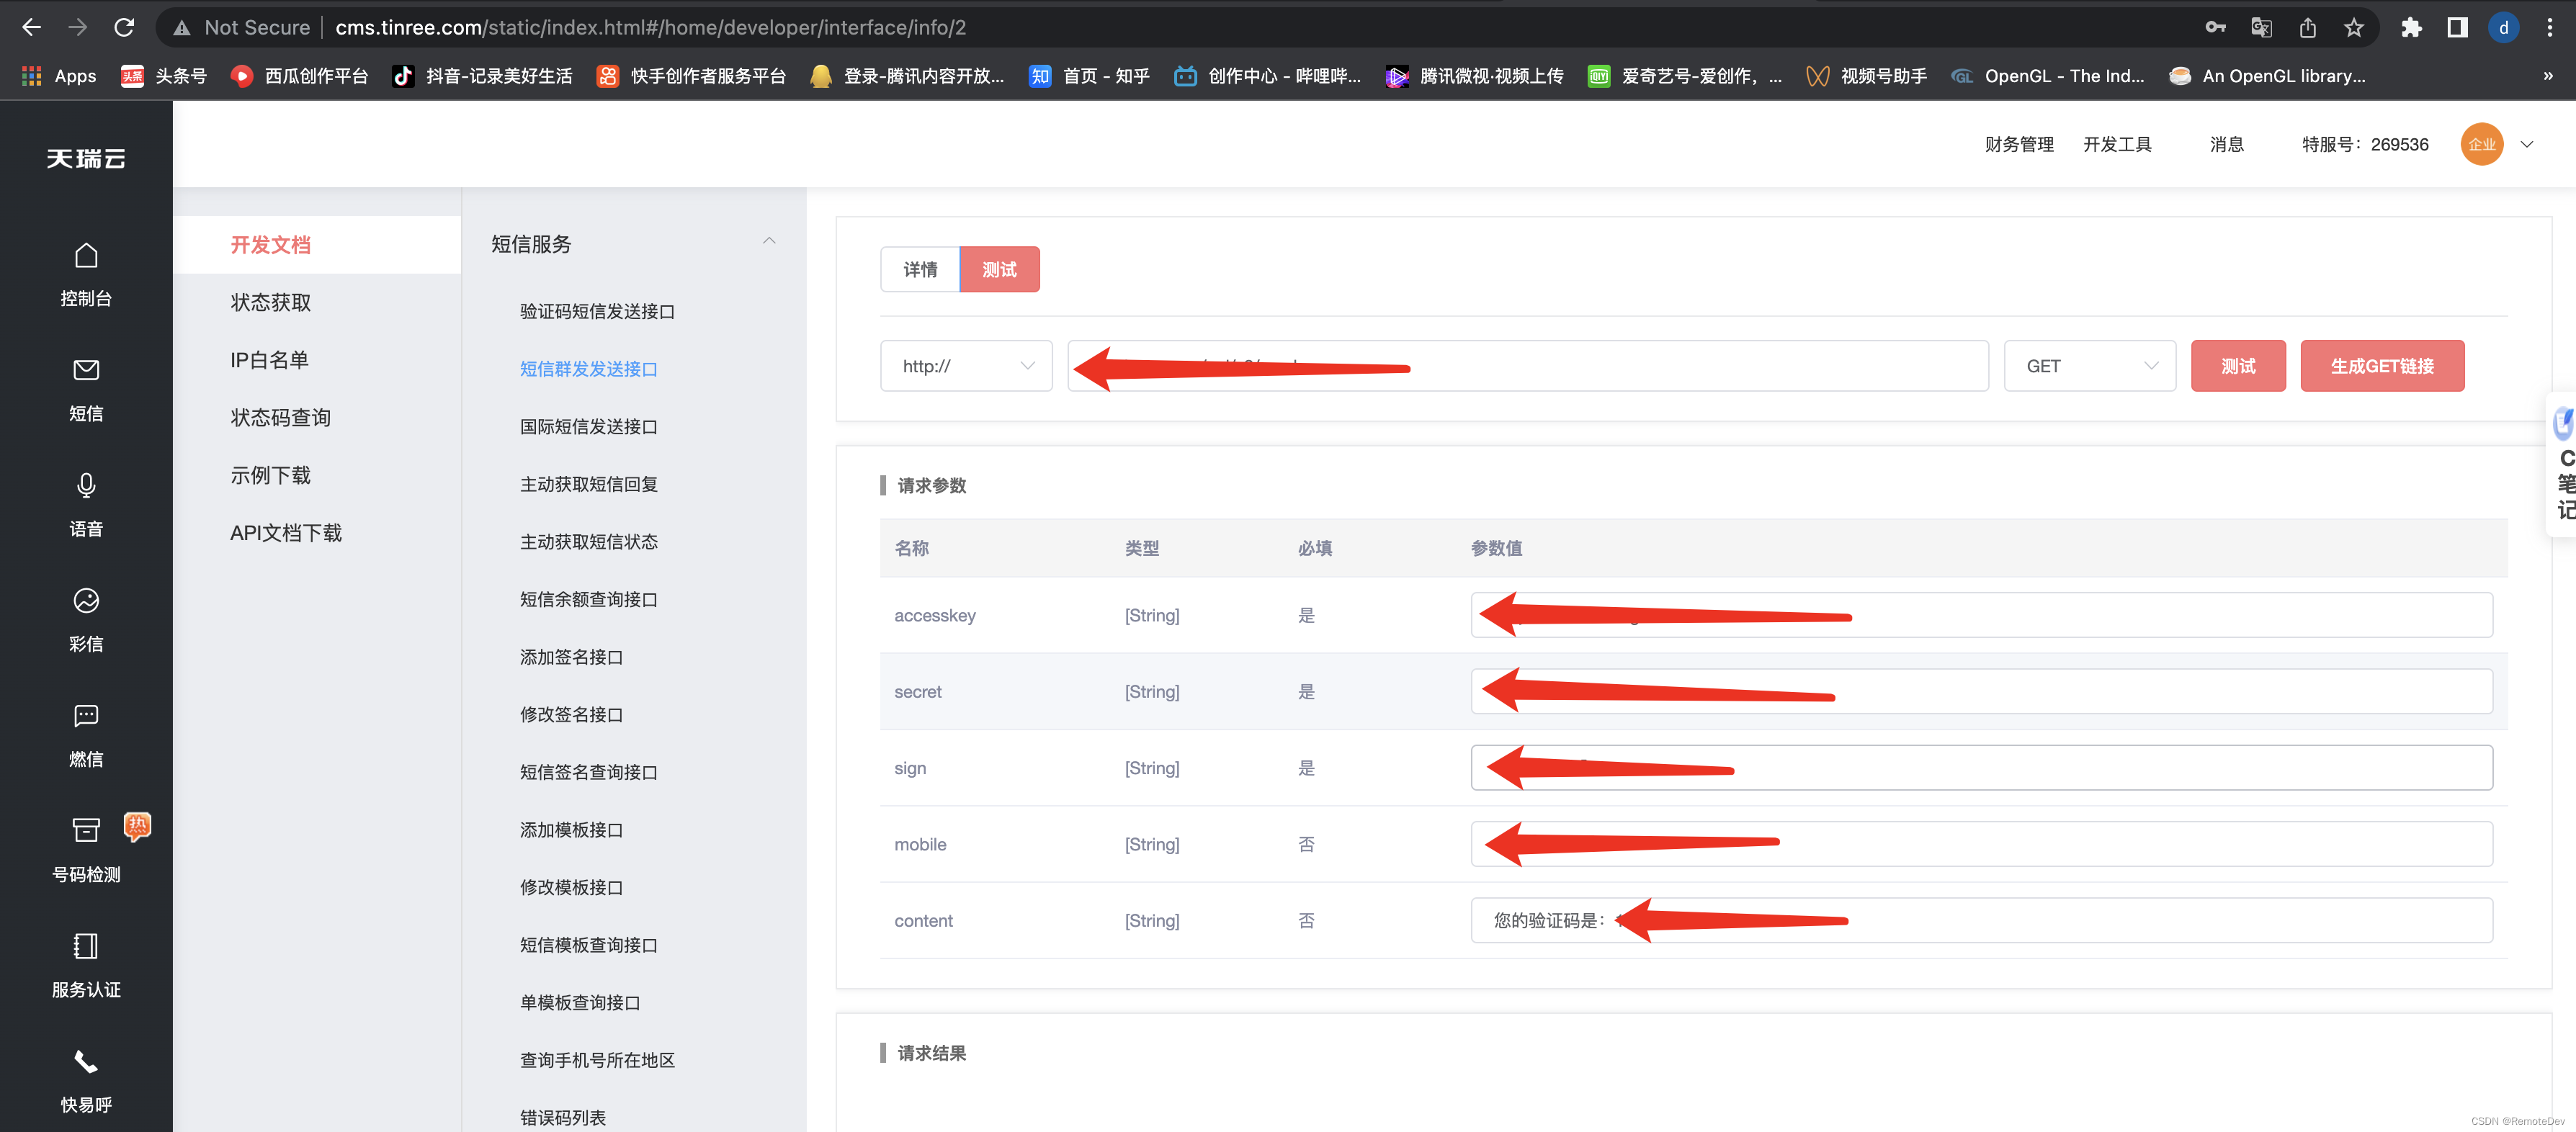Collapse the 短信服务 section chevron
The width and height of the screenshot is (2576, 1132).
(x=769, y=242)
